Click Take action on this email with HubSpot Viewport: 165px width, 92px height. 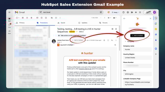pyautogui.click(x=72, y=35)
